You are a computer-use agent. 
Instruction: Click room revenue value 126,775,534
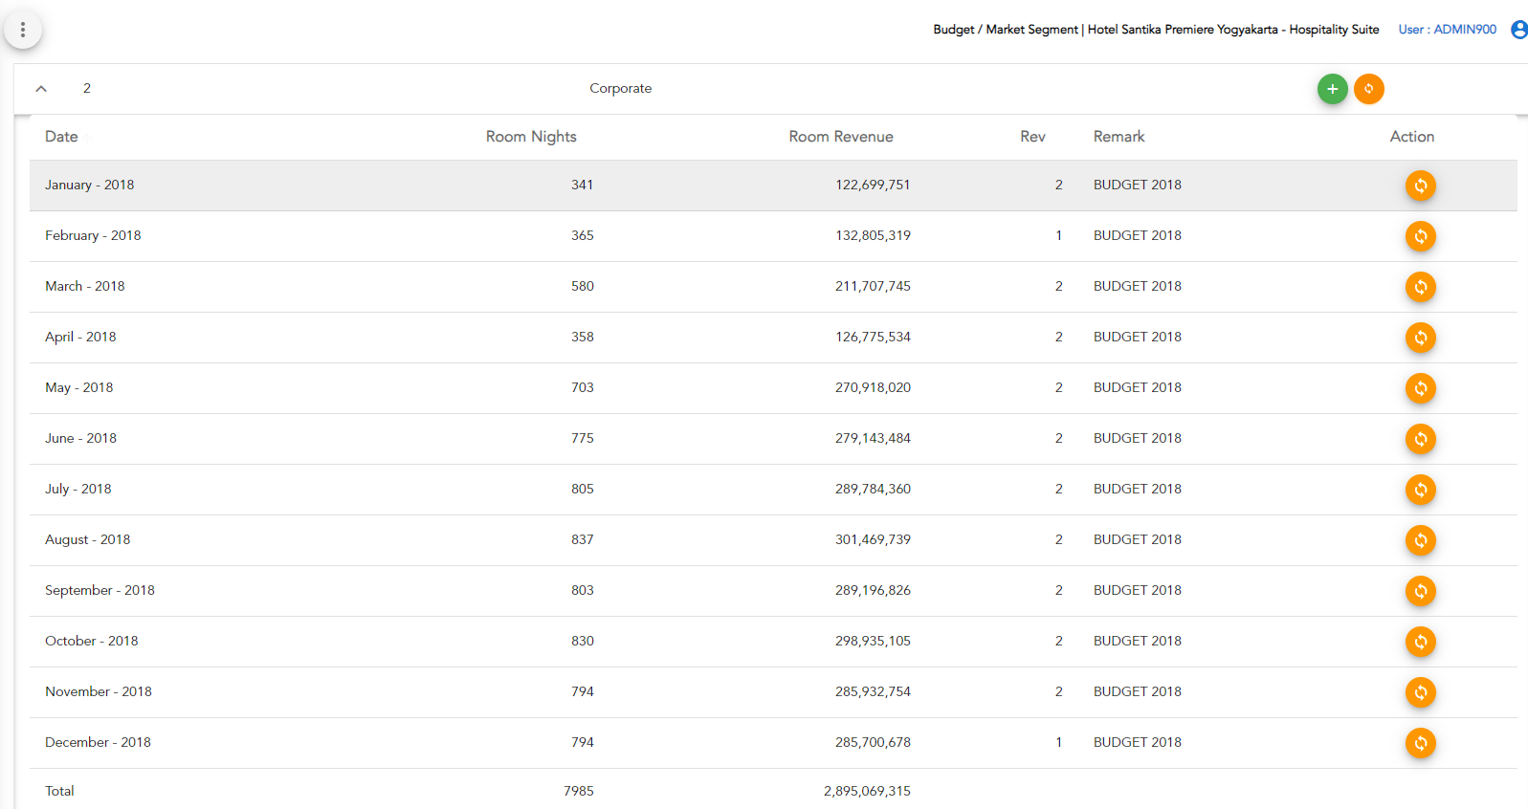(x=873, y=337)
